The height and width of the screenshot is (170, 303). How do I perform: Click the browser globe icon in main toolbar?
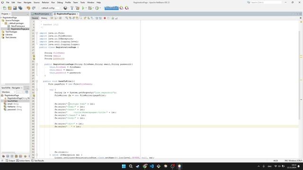pos(65,8)
